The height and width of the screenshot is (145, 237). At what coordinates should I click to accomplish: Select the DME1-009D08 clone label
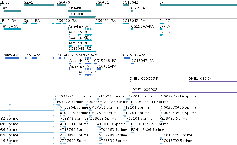click(145, 90)
